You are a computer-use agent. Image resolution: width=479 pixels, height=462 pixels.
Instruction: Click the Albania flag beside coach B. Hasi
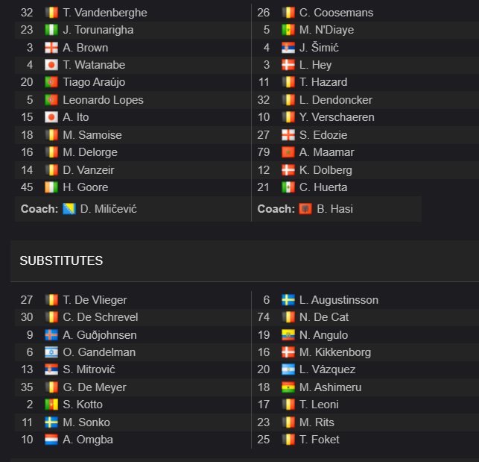pyautogui.click(x=305, y=209)
